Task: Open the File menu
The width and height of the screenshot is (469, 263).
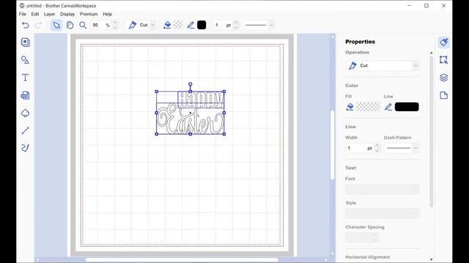Action: (23, 14)
